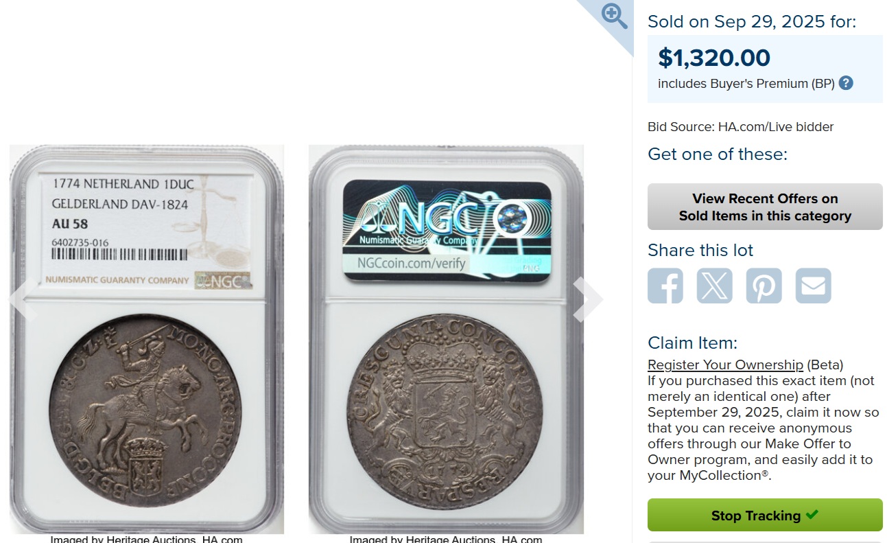Share this lot on Facebook
This screenshot has width=887, height=543.
(x=665, y=286)
